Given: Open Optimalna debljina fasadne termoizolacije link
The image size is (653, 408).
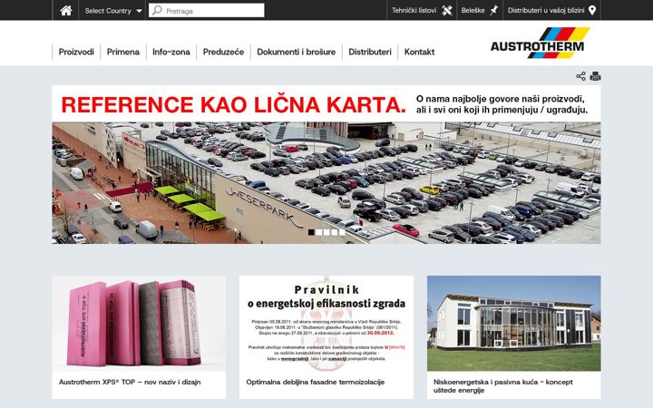Looking at the screenshot, I should pos(316,382).
